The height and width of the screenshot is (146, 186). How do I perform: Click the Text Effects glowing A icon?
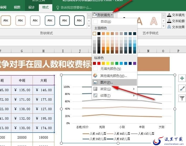[x=169, y=27]
